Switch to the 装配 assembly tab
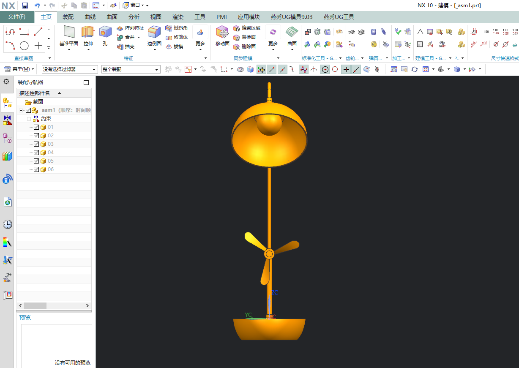This screenshot has width=519, height=368. (x=68, y=17)
